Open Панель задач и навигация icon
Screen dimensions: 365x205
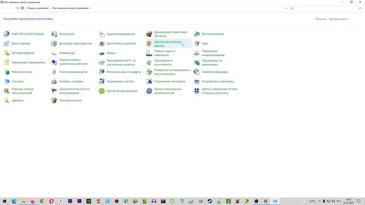coord(149,53)
